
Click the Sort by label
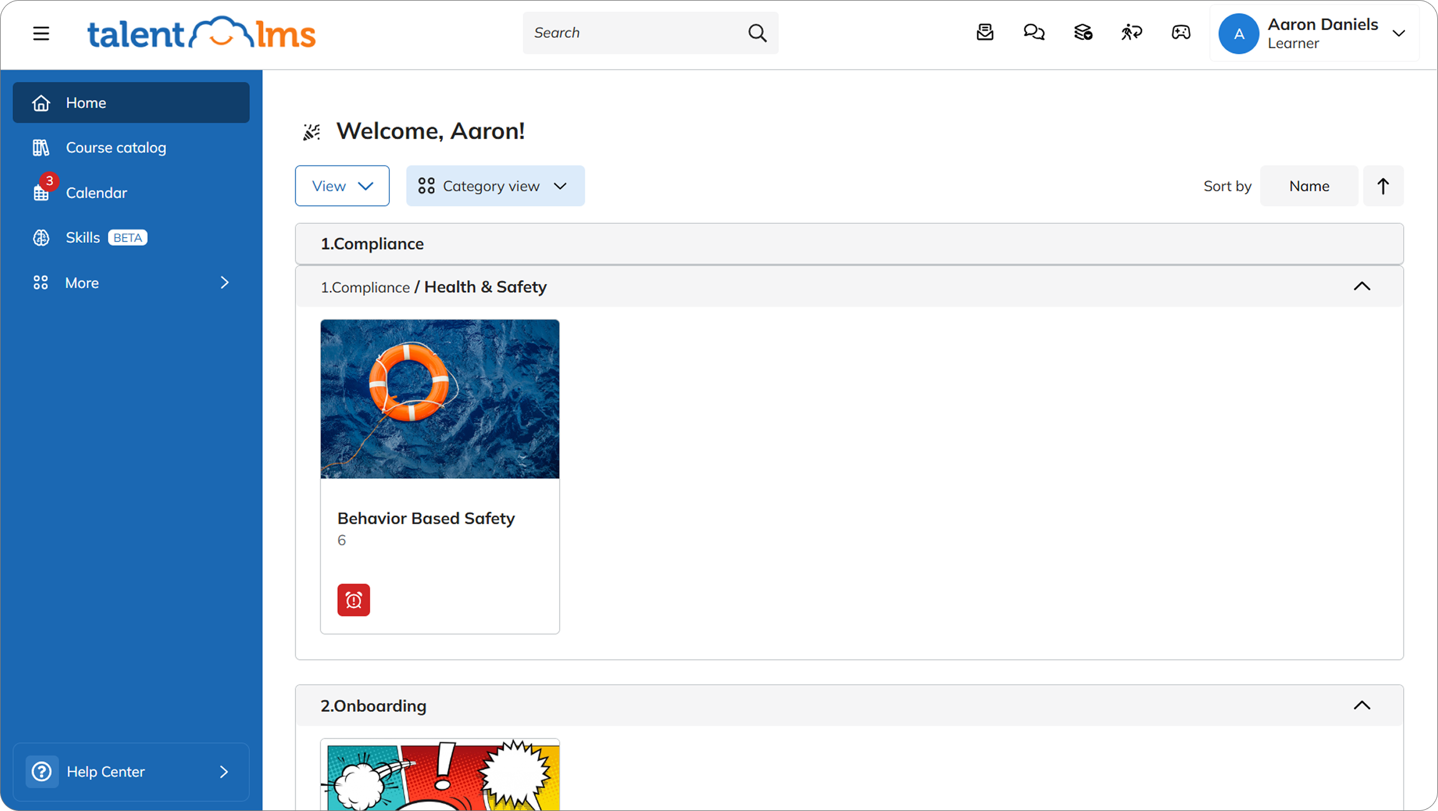pos(1227,186)
